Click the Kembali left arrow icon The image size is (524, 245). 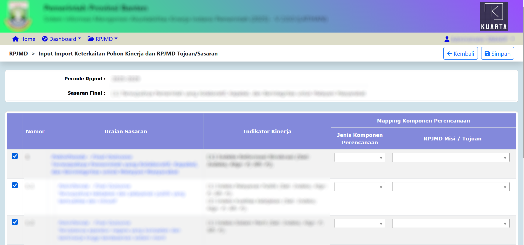coord(449,54)
